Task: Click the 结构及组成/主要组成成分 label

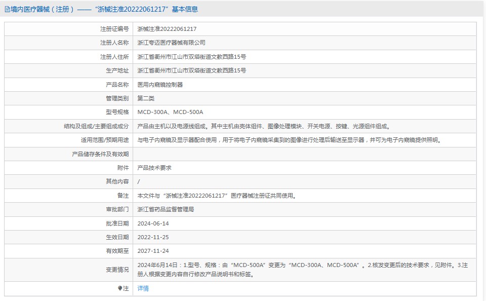Action: pos(96,126)
